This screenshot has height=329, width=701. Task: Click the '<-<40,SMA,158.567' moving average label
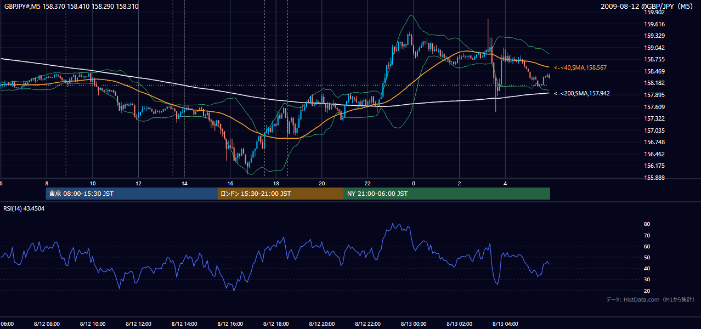(579, 67)
